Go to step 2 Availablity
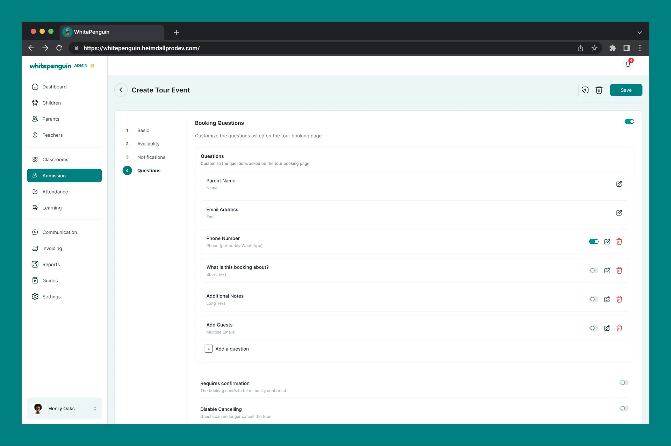This screenshot has height=446, width=671. pyautogui.click(x=148, y=144)
